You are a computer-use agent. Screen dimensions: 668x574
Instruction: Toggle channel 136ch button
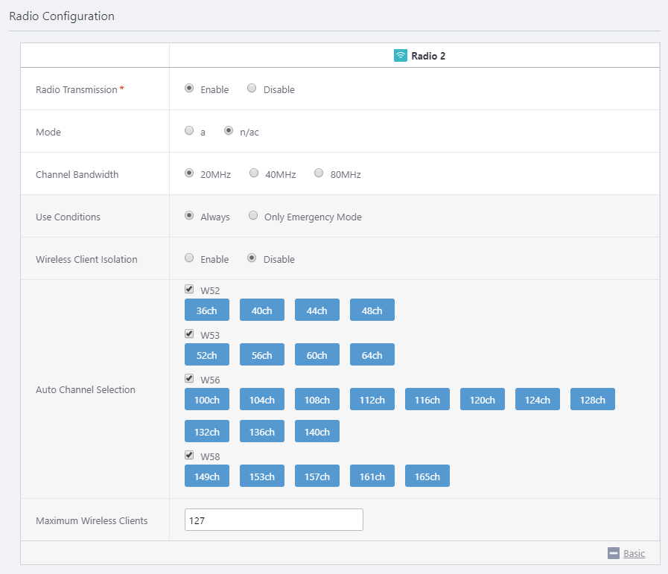click(262, 431)
